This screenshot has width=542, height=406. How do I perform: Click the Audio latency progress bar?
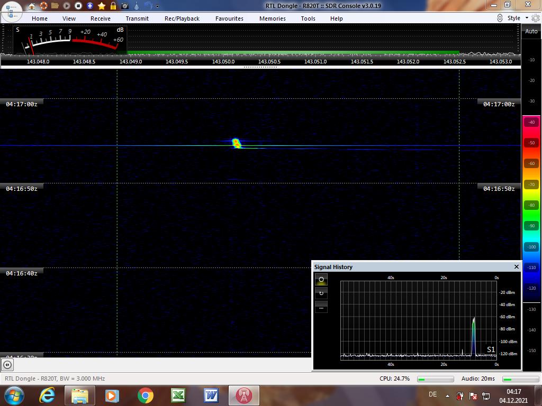coord(521,379)
